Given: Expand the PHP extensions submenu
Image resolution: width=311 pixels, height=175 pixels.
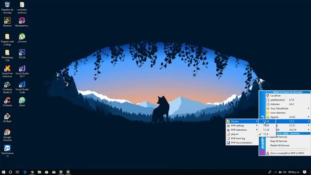Looking at the screenshot, I should tap(242, 130).
